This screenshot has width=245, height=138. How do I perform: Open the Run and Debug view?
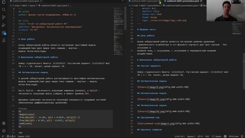[3, 25]
